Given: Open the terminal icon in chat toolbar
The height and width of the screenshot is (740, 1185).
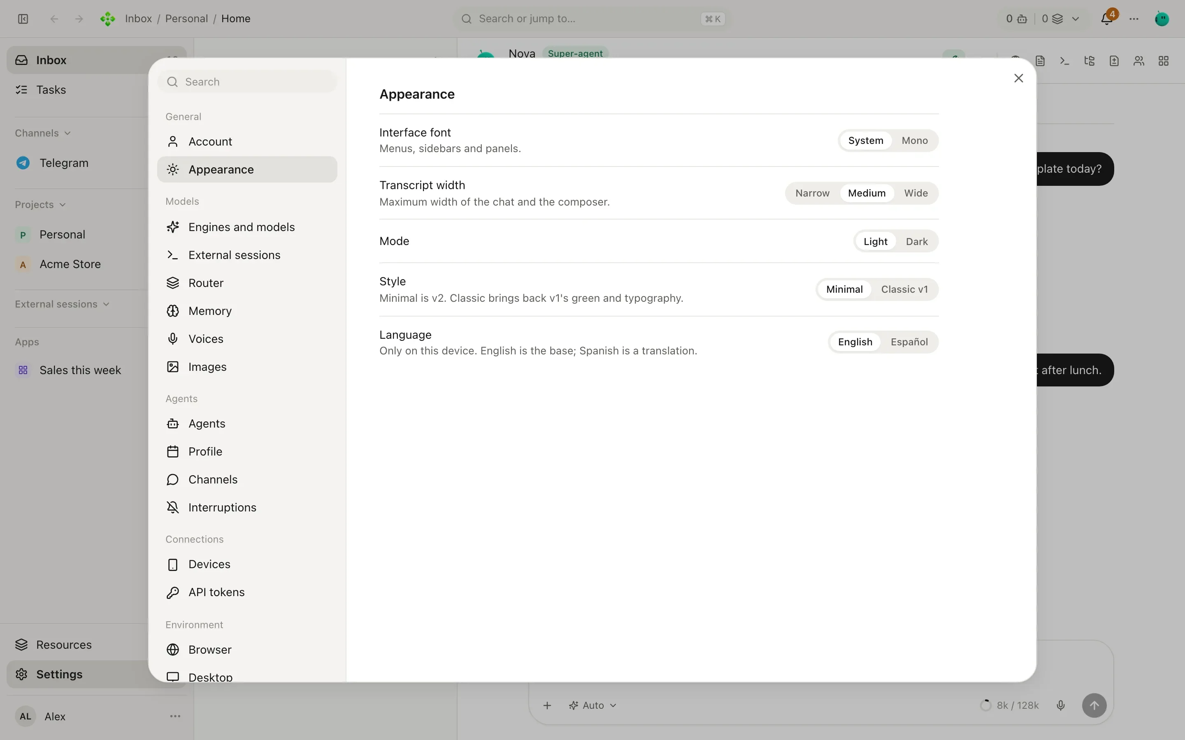Looking at the screenshot, I should coord(1064,61).
